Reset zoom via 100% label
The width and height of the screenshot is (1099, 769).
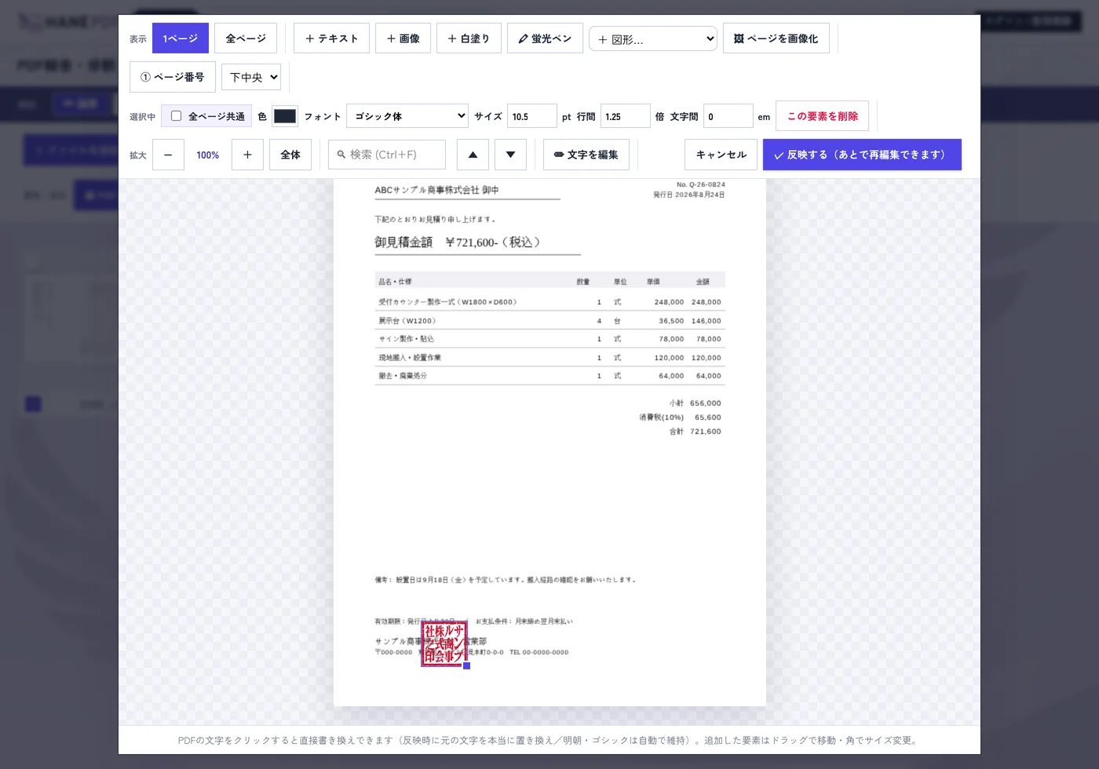tap(208, 155)
